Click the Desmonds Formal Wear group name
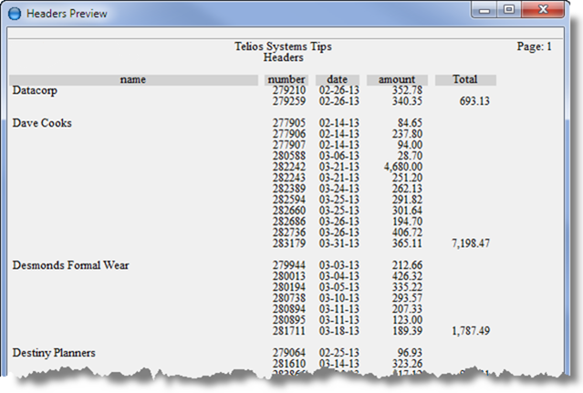Image resolution: width=583 pixels, height=393 pixels. coord(70,265)
